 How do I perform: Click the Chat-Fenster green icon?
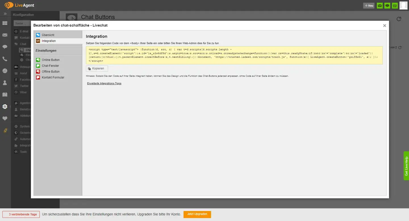click(38, 66)
